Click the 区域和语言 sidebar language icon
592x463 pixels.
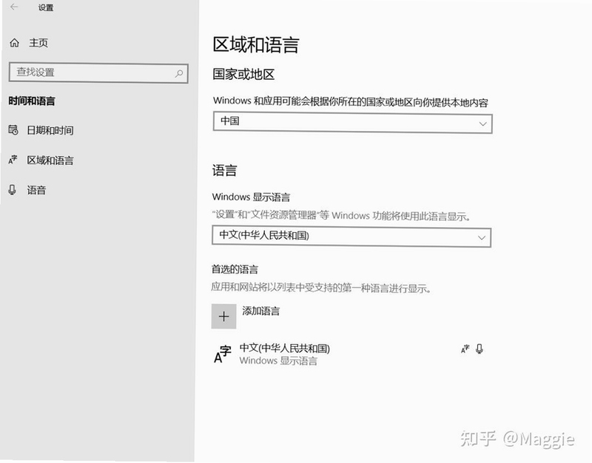13,160
